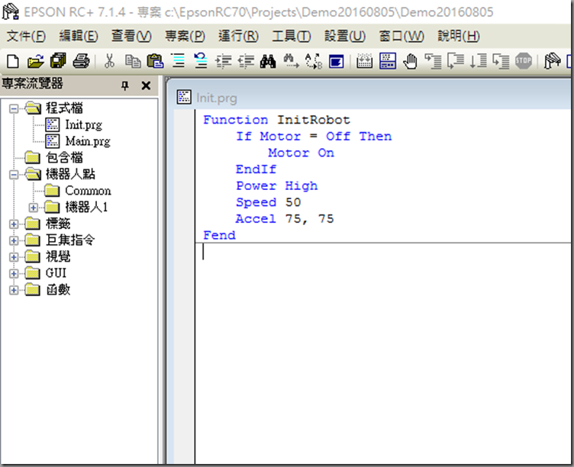Click the robot arm icon in toolbar
This screenshot has height=467, width=574.
pyautogui.click(x=552, y=61)
